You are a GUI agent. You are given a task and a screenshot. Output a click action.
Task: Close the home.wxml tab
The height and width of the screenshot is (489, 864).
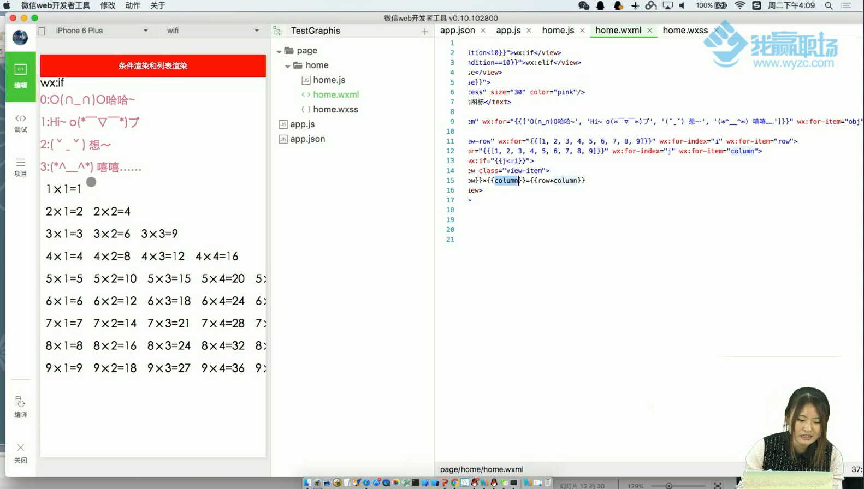tap(649, 31)
